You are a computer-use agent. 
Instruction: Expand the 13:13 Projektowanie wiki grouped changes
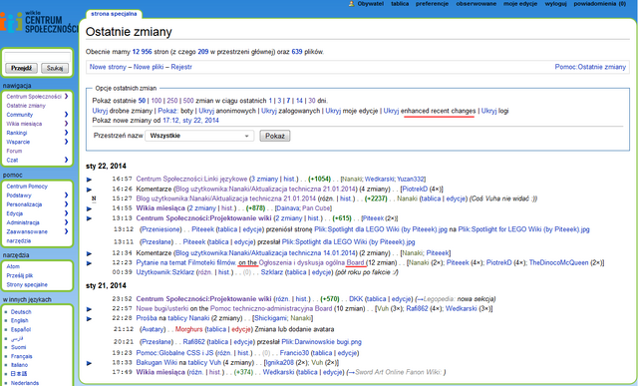[x=89, y=218]
